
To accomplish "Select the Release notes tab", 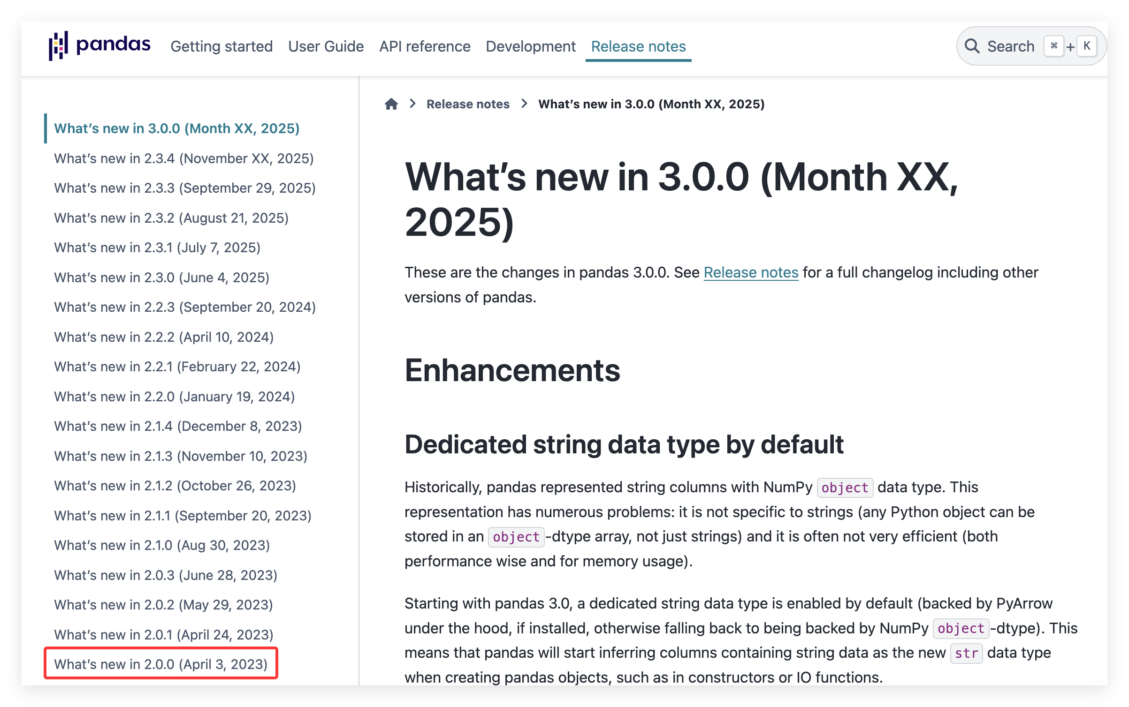I will (638, 46).
